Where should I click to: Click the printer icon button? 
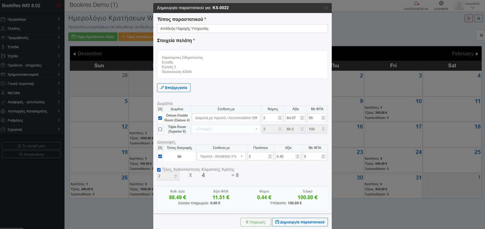pyautogui.click(x=479, y=18)
